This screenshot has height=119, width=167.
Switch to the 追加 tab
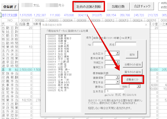click(88, 38)
